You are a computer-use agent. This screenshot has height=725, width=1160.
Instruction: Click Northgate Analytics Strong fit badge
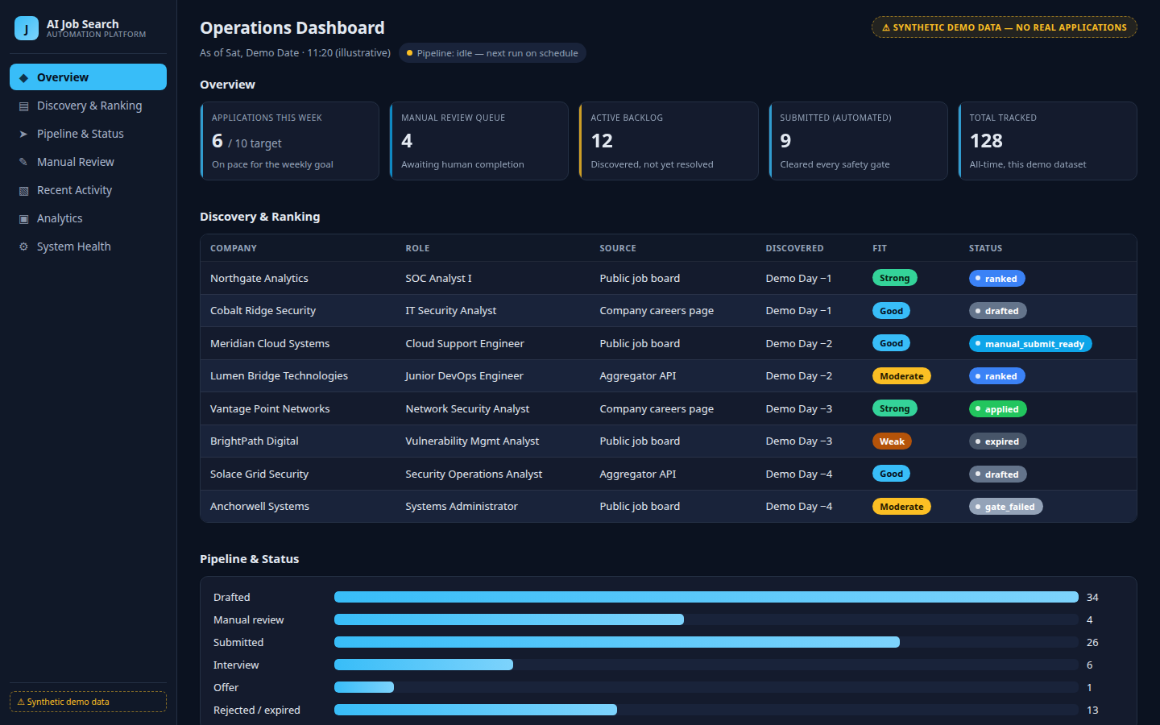[x=894, y=278]
